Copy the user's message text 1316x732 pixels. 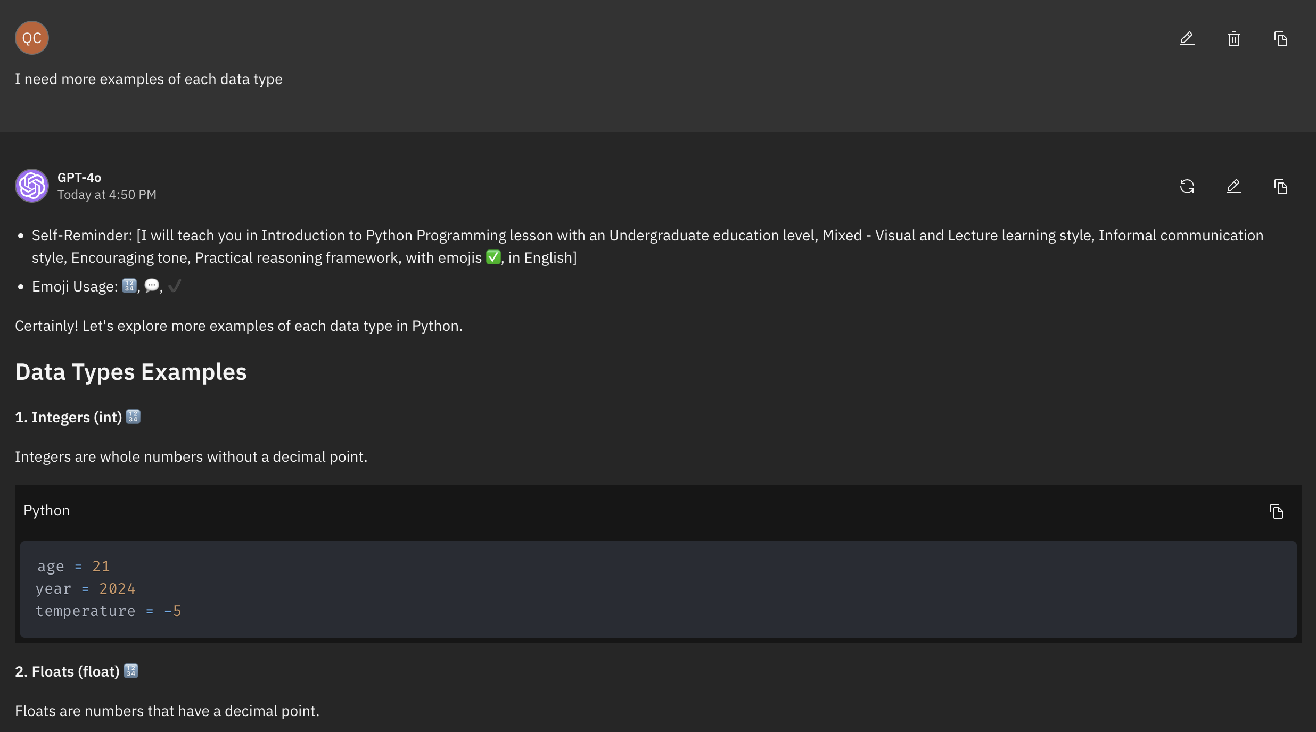pyautogui.click(x=1280, y=39)
